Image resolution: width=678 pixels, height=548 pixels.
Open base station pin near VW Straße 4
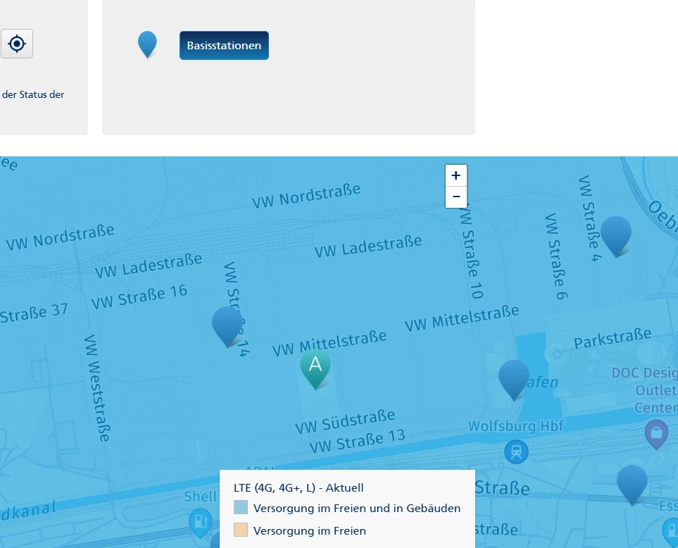point(616,237)
